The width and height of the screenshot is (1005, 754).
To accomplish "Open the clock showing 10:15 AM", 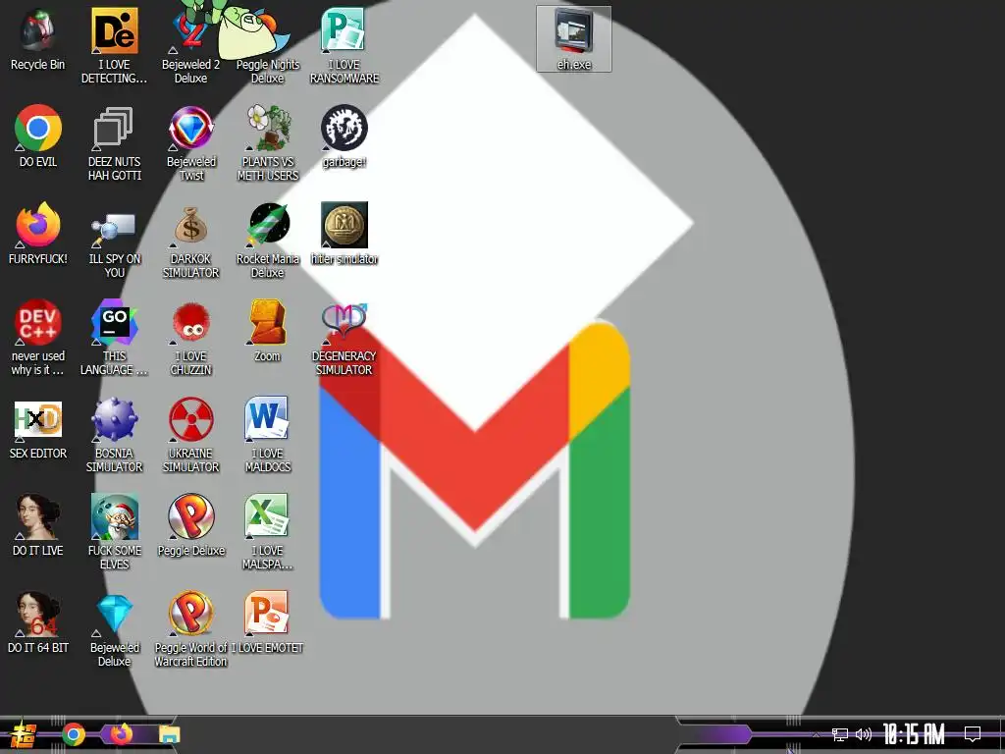I will tap(914, 734).
